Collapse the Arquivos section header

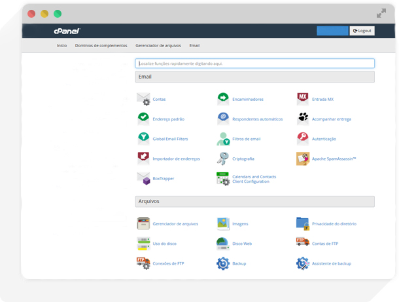(254, 201)
